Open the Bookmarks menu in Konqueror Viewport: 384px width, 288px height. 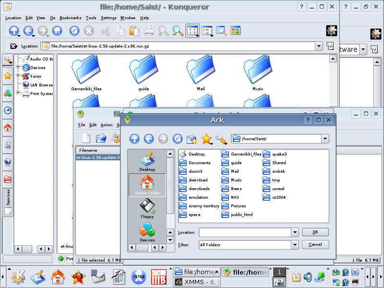click(x=71, y=18)
